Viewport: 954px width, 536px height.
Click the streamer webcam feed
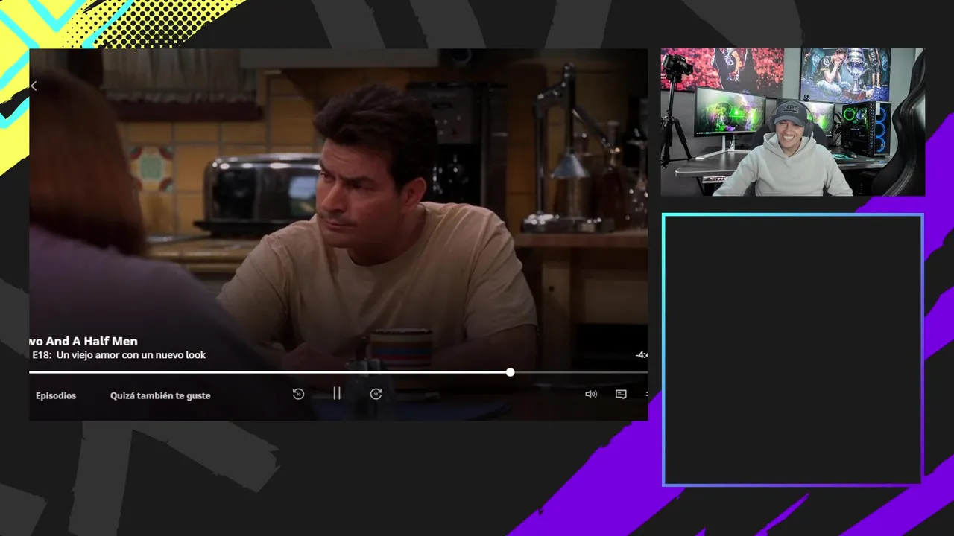792,122
